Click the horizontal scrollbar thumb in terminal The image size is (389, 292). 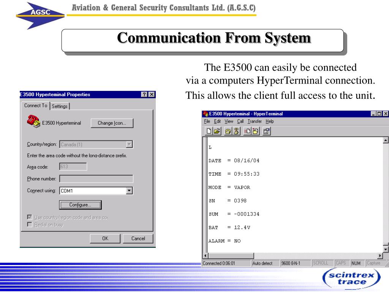click(231, 255)
